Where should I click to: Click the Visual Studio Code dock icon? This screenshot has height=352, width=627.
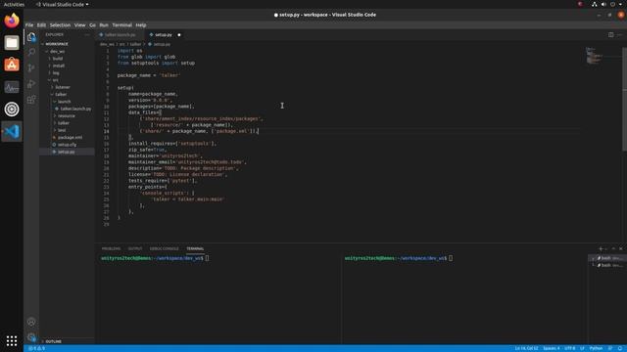point(12,131)
